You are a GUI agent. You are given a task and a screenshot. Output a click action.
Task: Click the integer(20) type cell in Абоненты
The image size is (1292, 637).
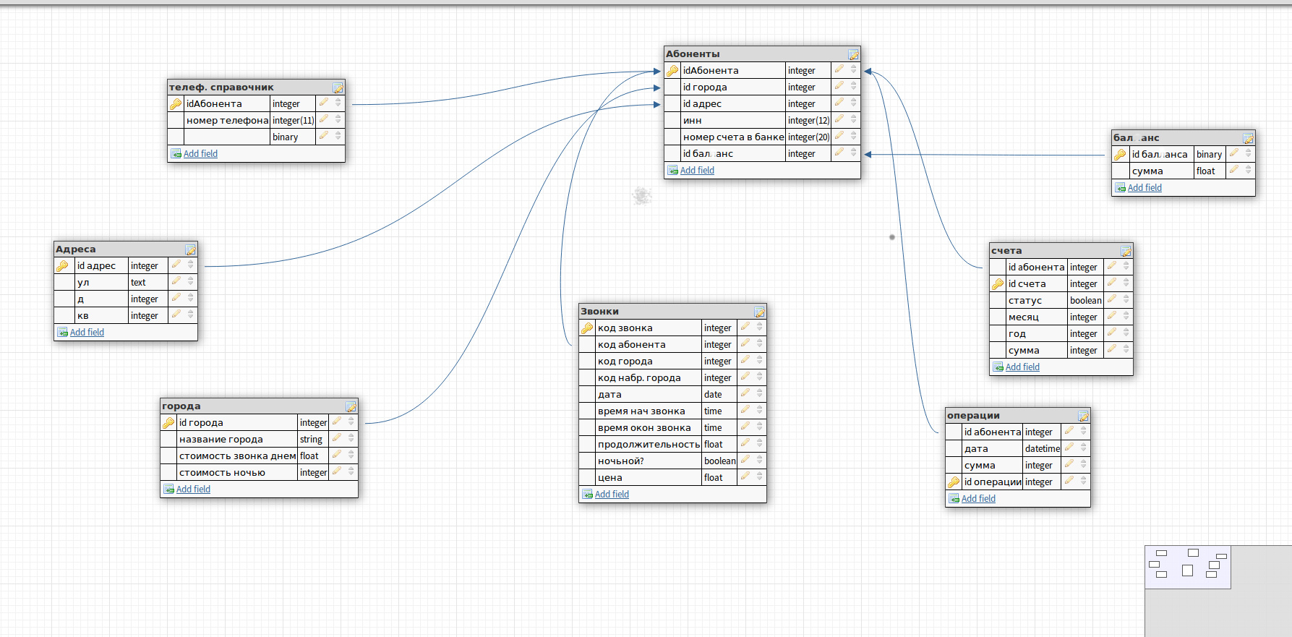pos(808,137)
